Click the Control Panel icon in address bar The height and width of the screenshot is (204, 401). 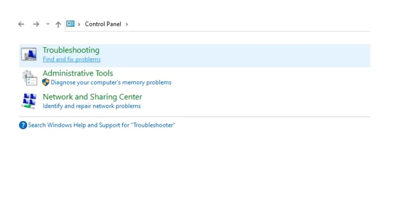pos(70,24)
